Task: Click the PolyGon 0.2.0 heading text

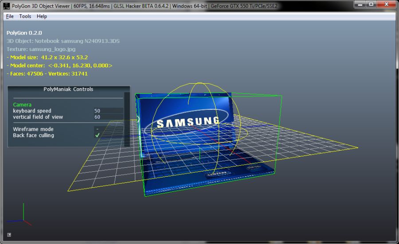Action: coord(24,33)
